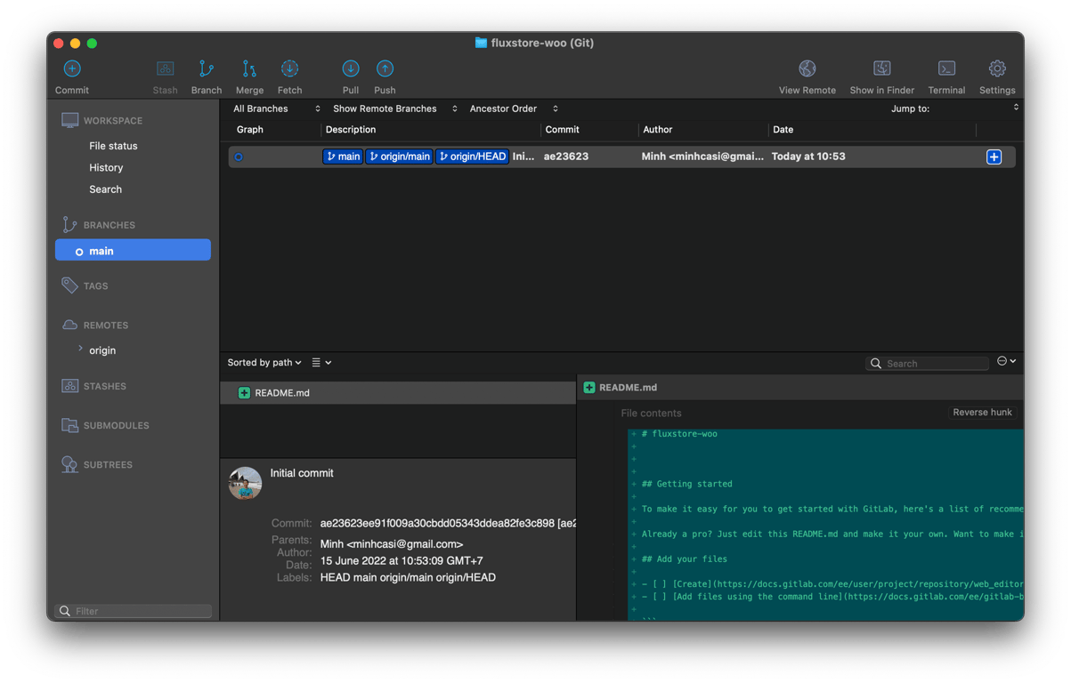Viewport: 1071px width, 683px height.
Task: Click the origin/main tag on the commit
Action: pos(399,157)
